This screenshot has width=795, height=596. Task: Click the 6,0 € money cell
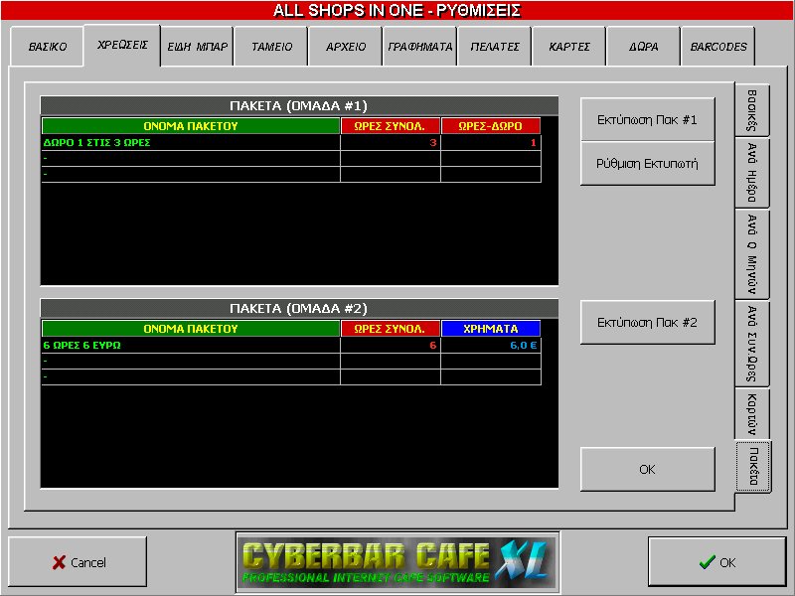click(491, 345)
